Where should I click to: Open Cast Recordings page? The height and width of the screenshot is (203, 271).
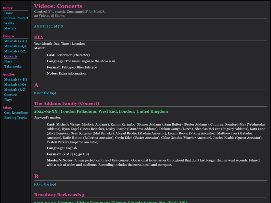point(16,113)
